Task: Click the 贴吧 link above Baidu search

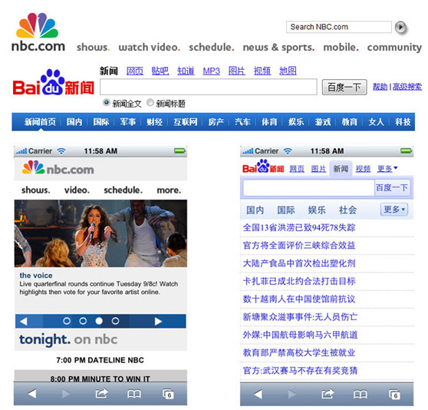Action: click(160, 71)
